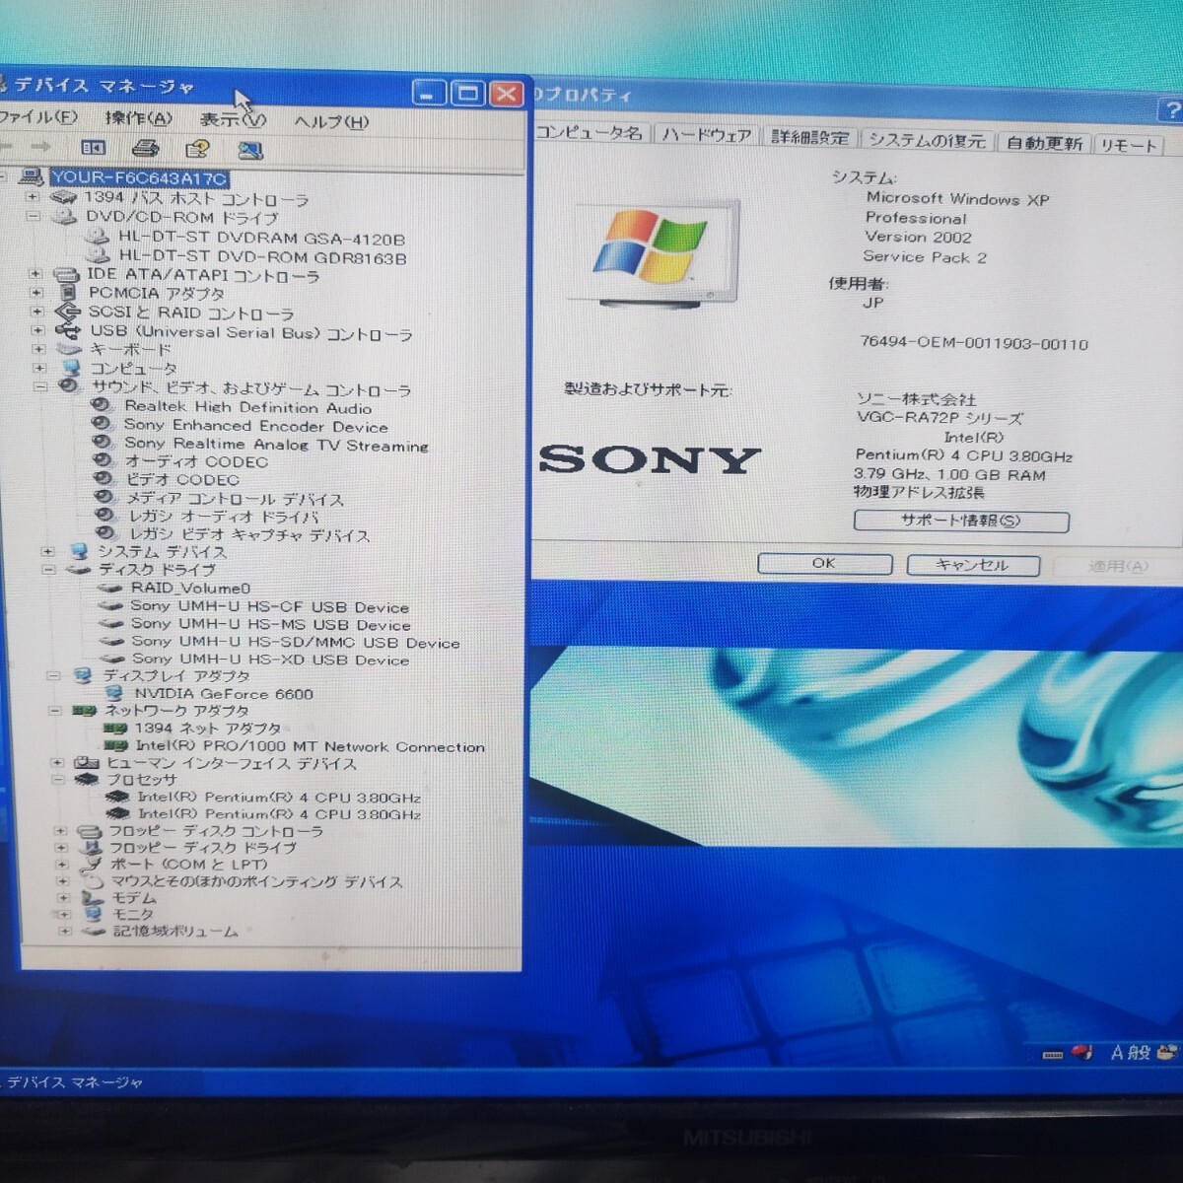Click the sound controller category speaker icon
Screen dimensions: 1183x1183
(69, 387)
